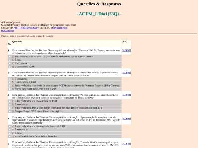Pick 'd) Os aparelhos de END não utilizam telas digitais'

pos(10,111)
